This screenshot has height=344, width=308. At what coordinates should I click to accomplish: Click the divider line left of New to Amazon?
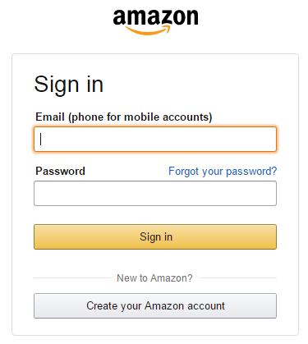pos(72,278)
